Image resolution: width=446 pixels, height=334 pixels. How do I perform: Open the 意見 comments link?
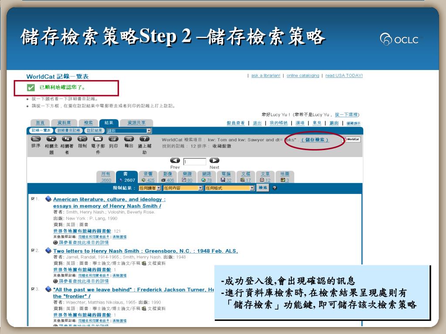(x=317, y=123)
